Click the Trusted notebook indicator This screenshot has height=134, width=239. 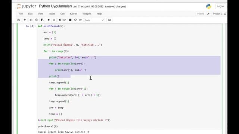point(200,14)
